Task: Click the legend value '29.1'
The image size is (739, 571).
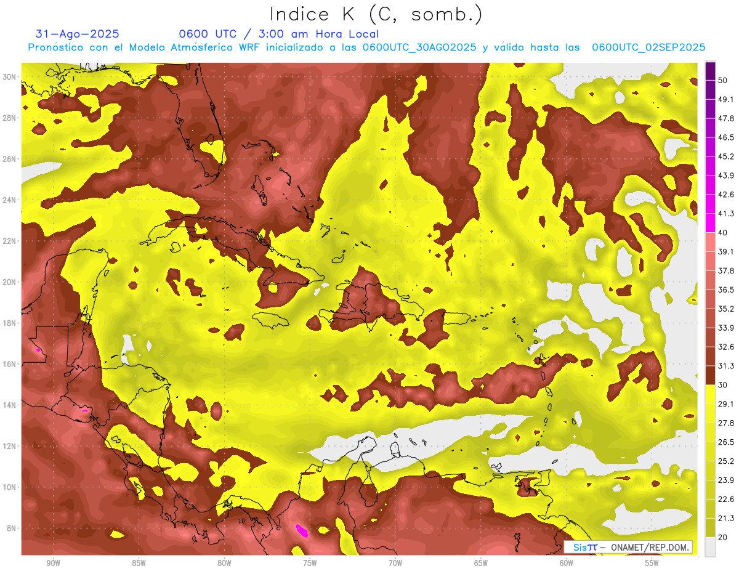Action: tap(726, 404)
